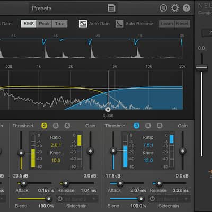Enable the band 3 Sidechain power button

(x=152, y=199)
